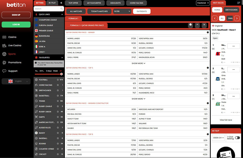Open Promotions page

[15, 62]
